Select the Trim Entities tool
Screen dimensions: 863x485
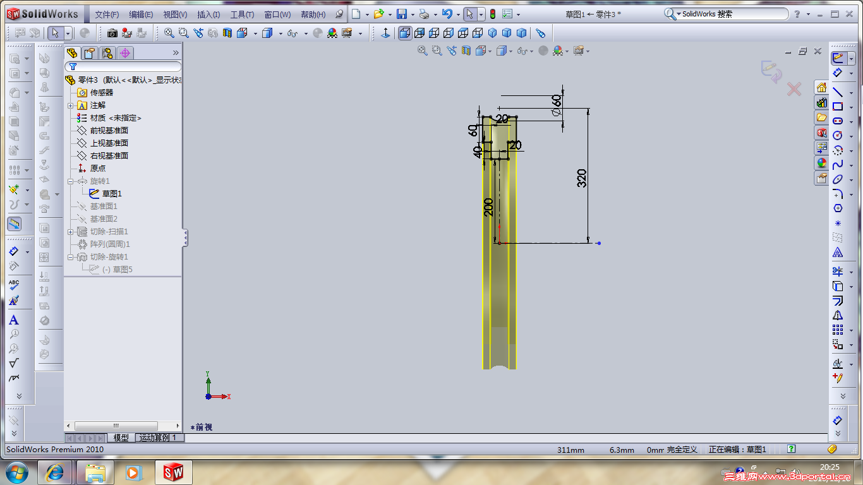pyautogui.click(x=838, y=271)
